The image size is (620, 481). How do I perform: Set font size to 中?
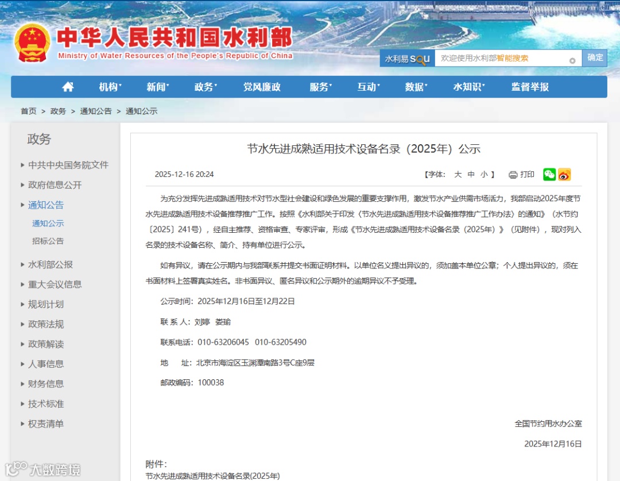(x=471, y=175)
